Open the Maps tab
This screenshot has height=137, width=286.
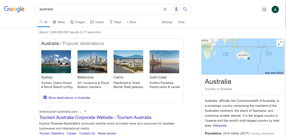pos(115,22)
